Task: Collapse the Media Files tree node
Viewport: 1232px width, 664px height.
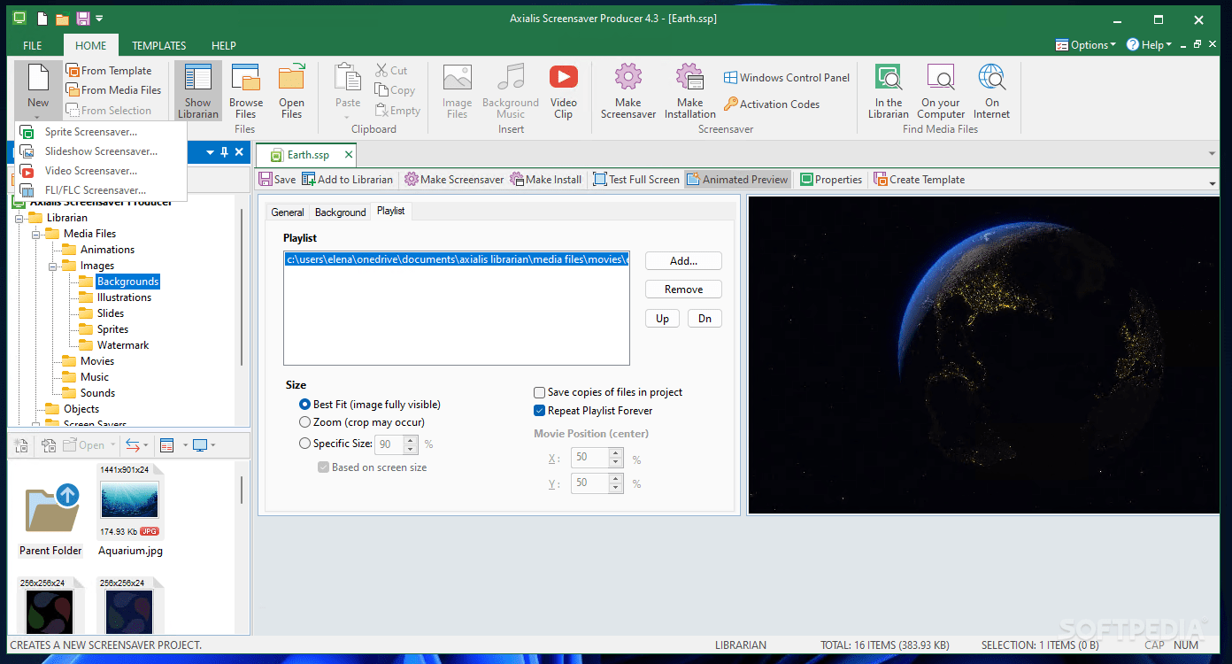Action: (36, 234)
